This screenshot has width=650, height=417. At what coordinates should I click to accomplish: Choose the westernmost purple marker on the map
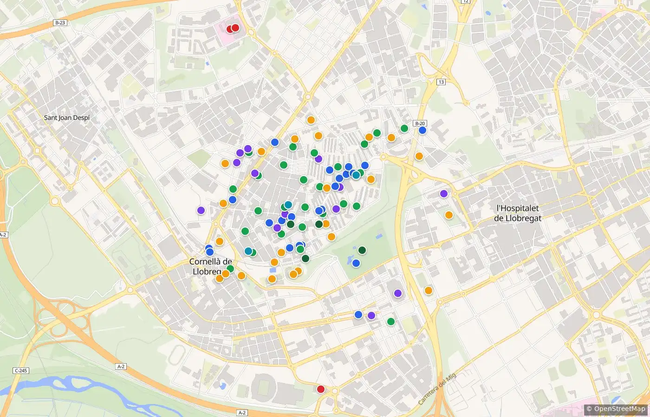pyautogui.click(x=201, y=210)
